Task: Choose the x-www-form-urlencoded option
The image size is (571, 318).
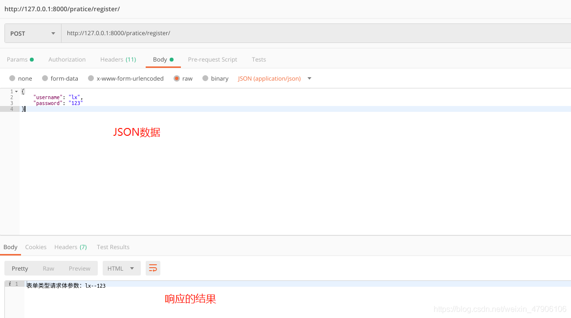Action: [126, 78]
